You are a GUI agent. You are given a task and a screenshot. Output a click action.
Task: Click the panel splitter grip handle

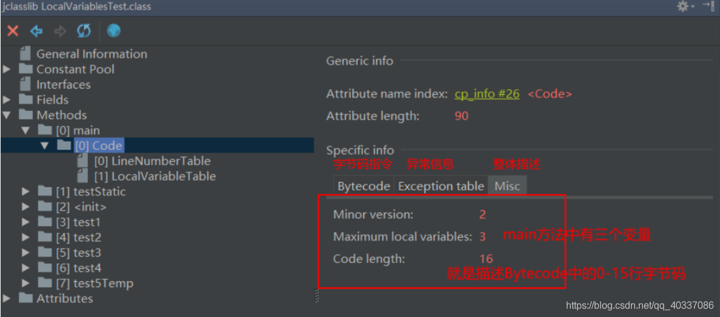(316, 295)
